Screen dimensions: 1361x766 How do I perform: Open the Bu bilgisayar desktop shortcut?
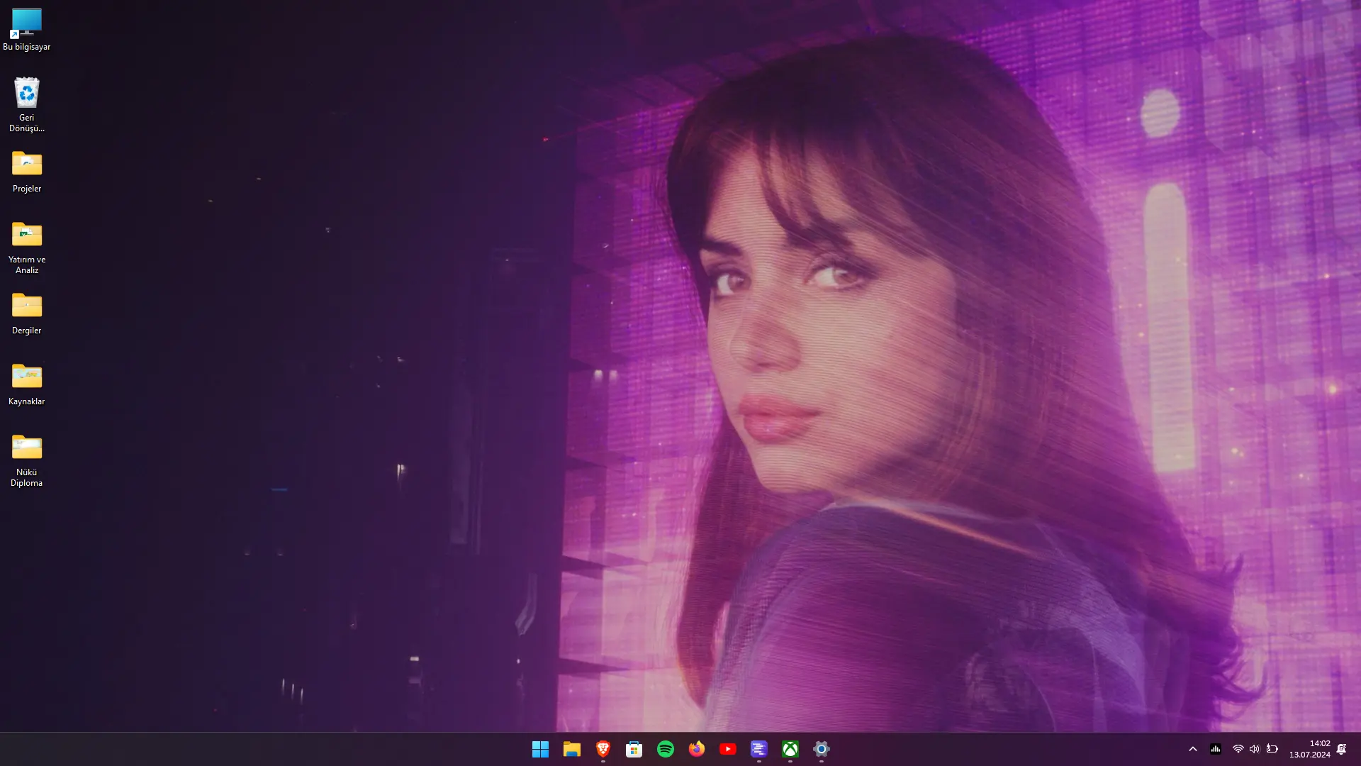click(x=26, y=30)
